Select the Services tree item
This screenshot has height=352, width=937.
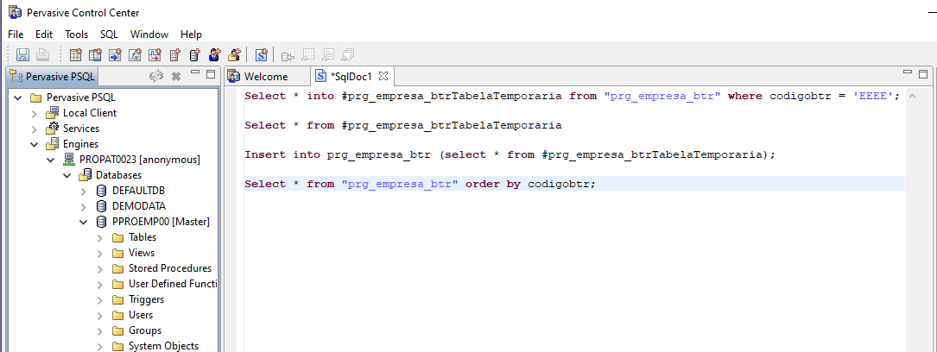[x=81, y=129]
